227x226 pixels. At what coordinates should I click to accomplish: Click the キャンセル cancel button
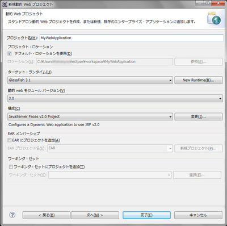point(198,215)
